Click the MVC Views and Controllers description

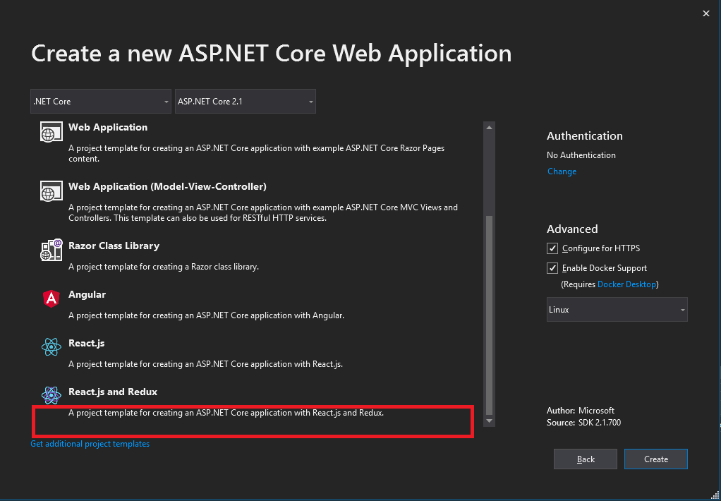pos(263,212)
